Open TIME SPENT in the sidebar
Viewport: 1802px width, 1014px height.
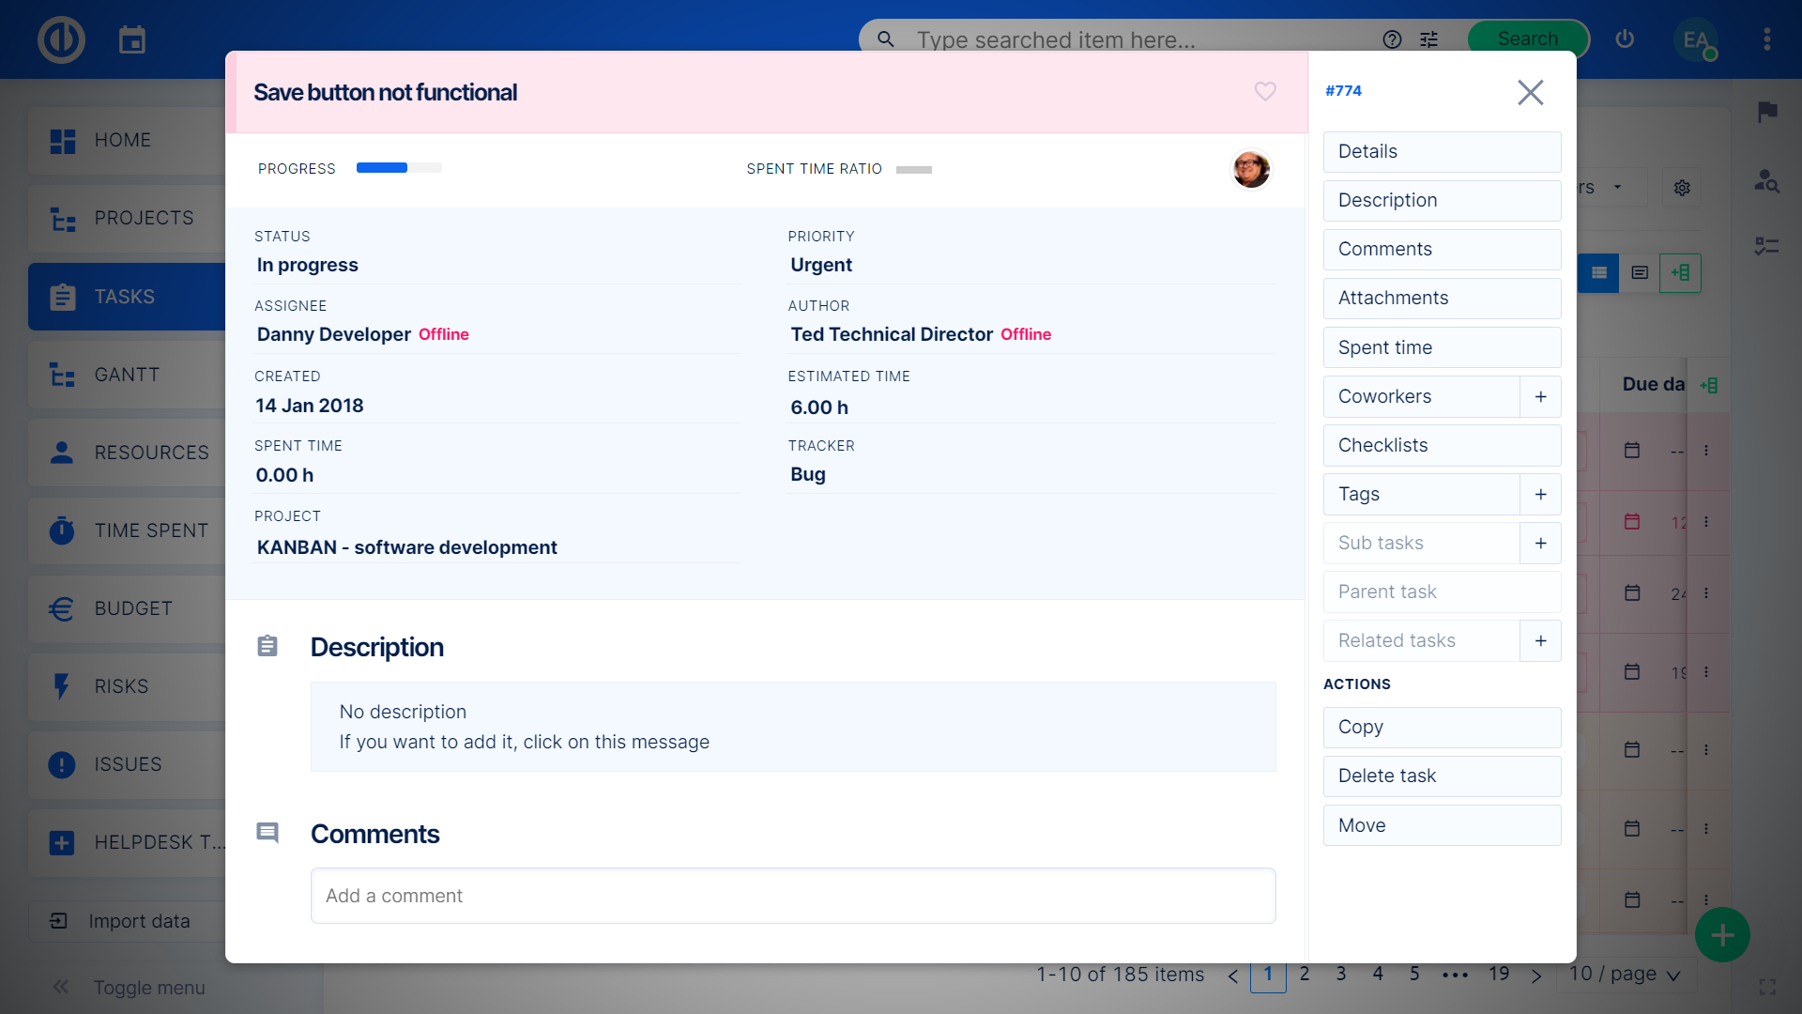click(x=127, y=530)
